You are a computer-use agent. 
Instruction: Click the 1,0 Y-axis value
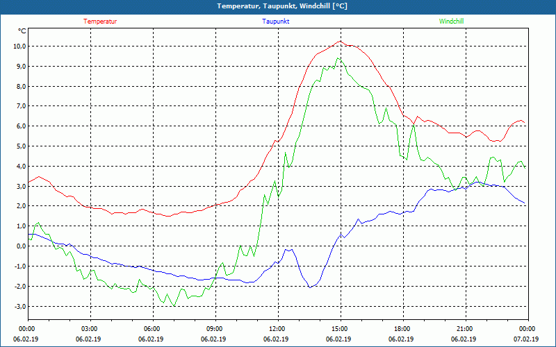21,226
